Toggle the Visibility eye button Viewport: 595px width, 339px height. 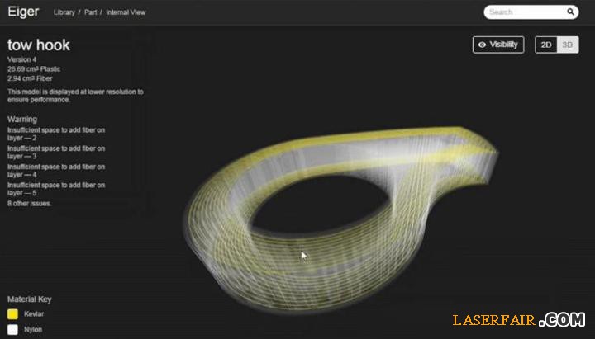(498, 45)
